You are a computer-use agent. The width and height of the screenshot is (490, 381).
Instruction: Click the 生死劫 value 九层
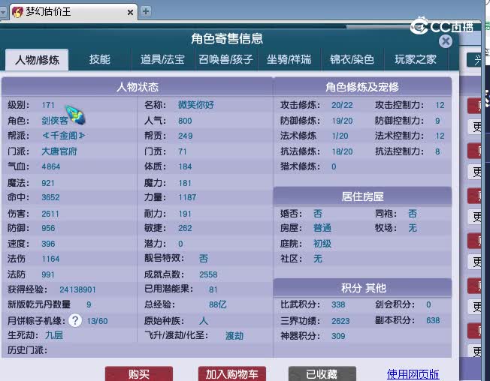[x=54, y=335]
